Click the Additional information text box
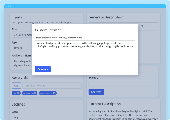The height and width of the screenshot is (120, 170). tap(21, 63)
